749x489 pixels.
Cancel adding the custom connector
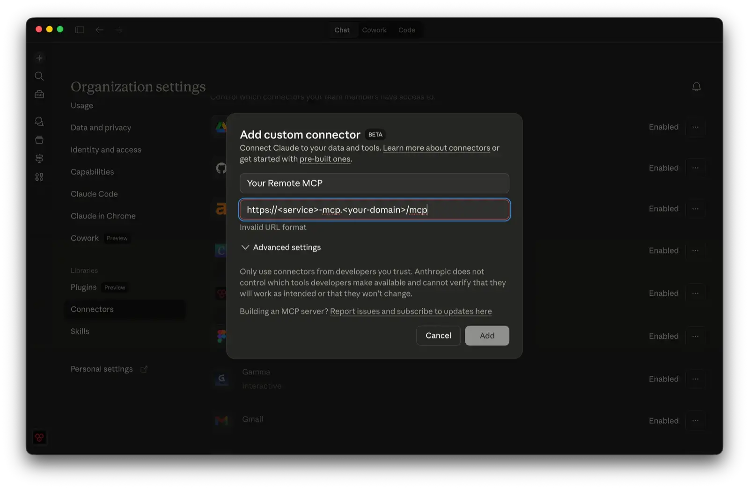[438, 336]
